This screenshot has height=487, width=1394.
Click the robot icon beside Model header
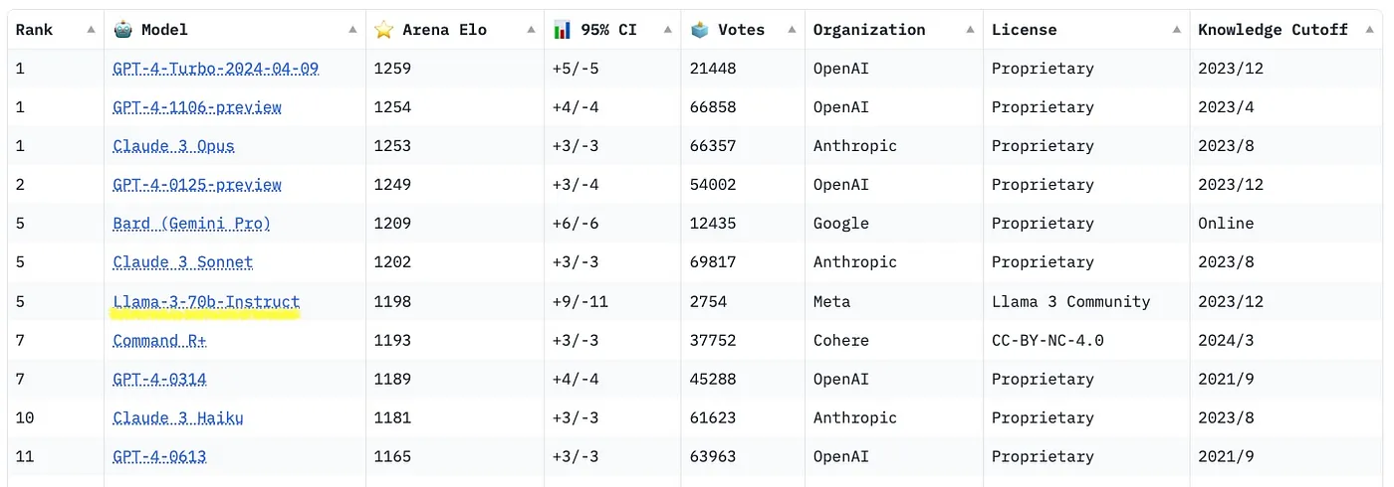pyautogui.click(x=122, y=30)
